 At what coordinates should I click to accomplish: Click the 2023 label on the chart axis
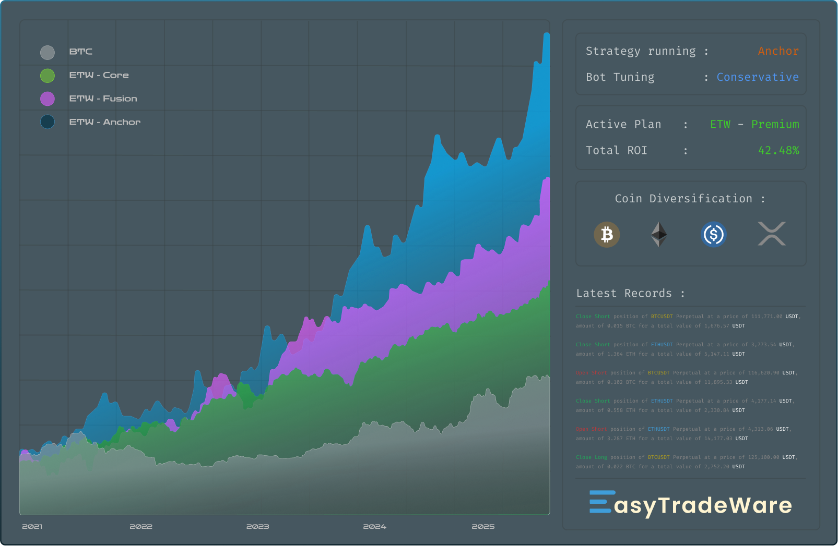pos(258,527)
